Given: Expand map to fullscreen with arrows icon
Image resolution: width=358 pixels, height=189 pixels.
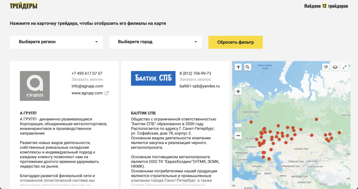Looking at the screenshot, I should [345, 67].
